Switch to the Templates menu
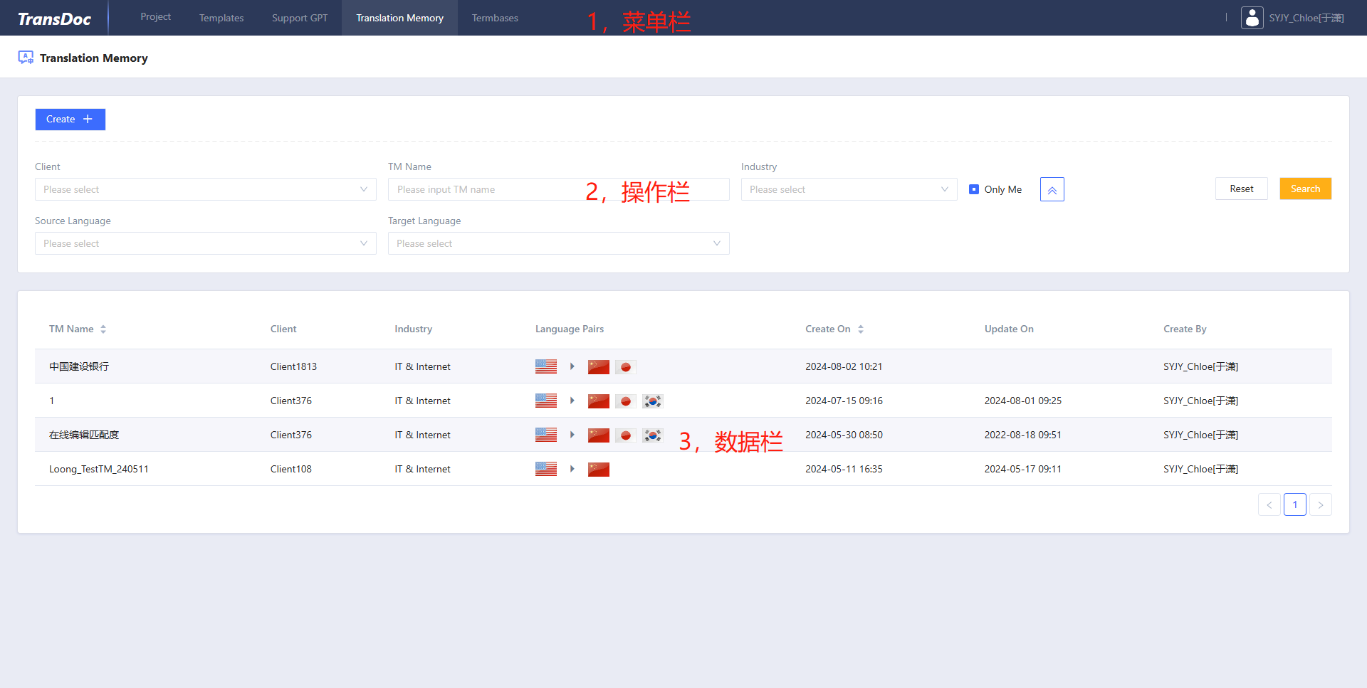Screen dimensions: 1367x688 (221, 18)
